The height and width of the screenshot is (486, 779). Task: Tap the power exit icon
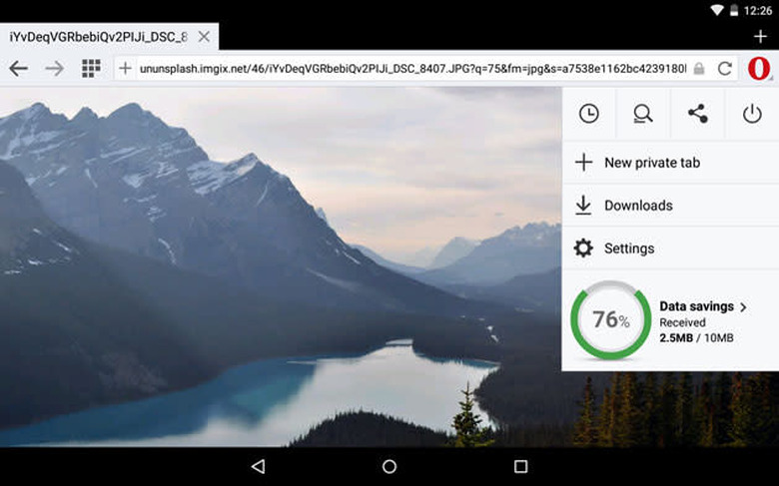click(x=752, y=114)
